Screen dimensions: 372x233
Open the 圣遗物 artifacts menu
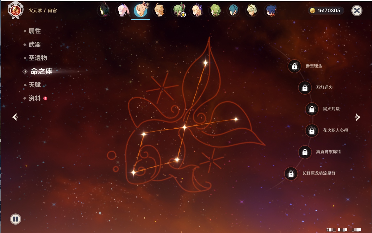38,58
